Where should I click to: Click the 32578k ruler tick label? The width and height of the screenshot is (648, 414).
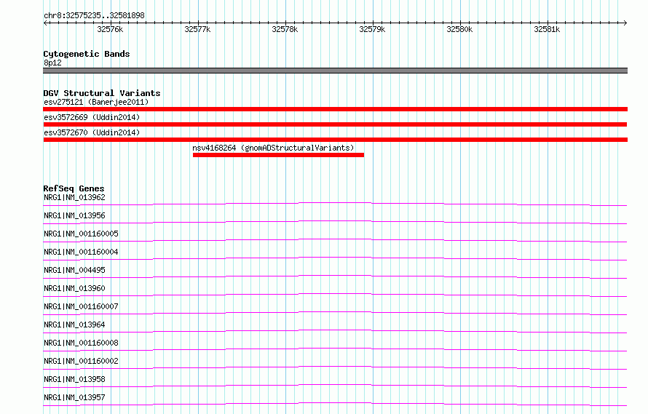point(285,29)
